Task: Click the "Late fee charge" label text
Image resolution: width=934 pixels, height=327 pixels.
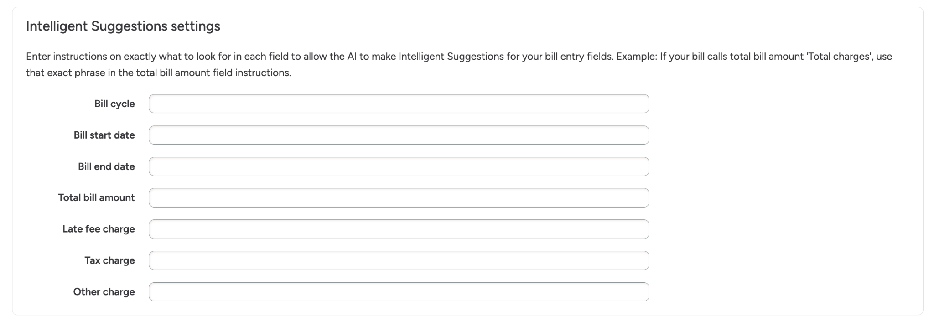Action: point(99,229)
